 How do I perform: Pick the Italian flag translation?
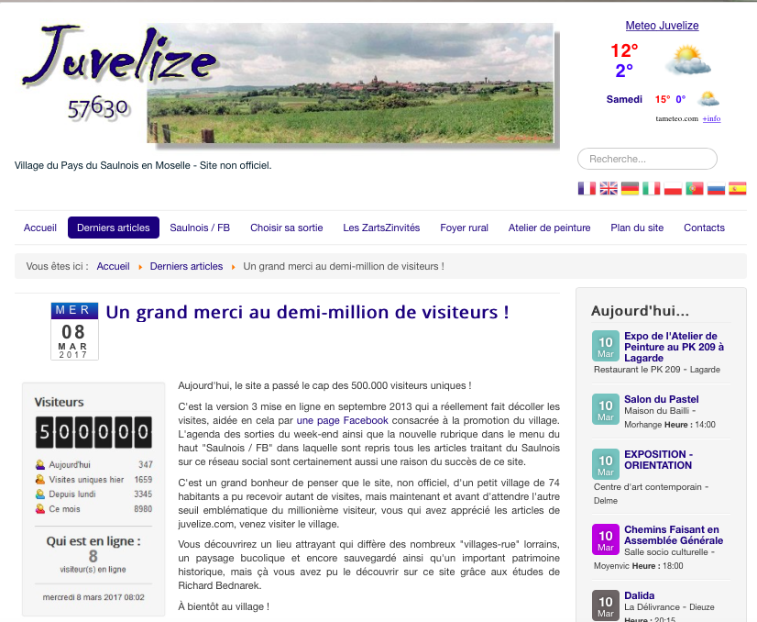652,188
